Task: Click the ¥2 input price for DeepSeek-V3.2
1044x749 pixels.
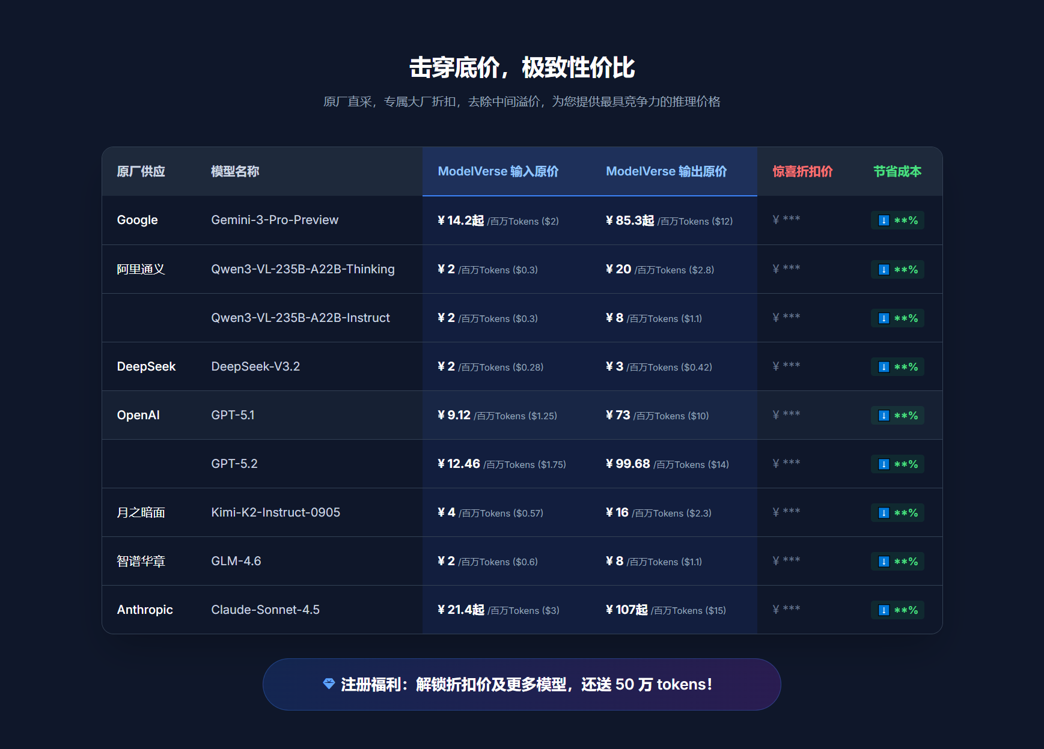Action: [447, 366]
